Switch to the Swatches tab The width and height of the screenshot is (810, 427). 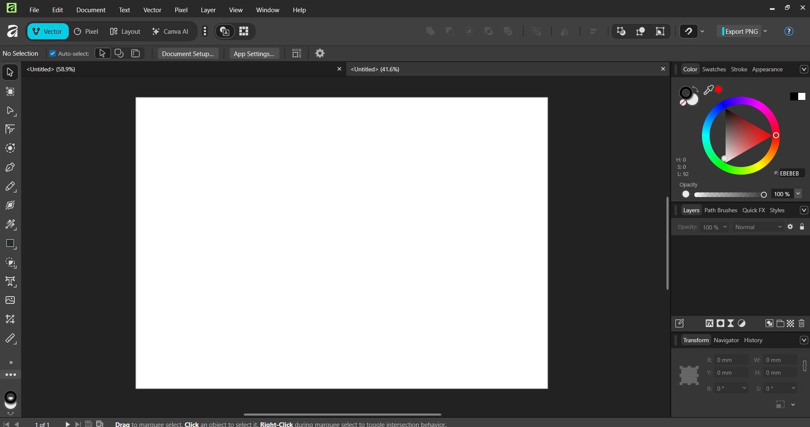(714, 69)
